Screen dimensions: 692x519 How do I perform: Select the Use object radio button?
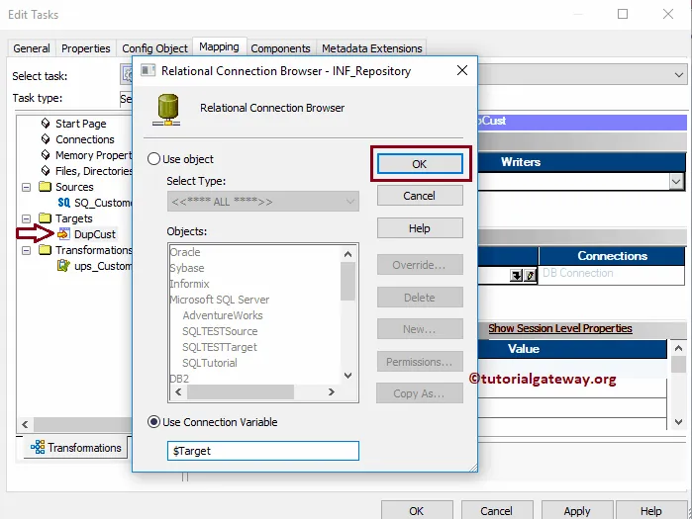pos(153,158)
